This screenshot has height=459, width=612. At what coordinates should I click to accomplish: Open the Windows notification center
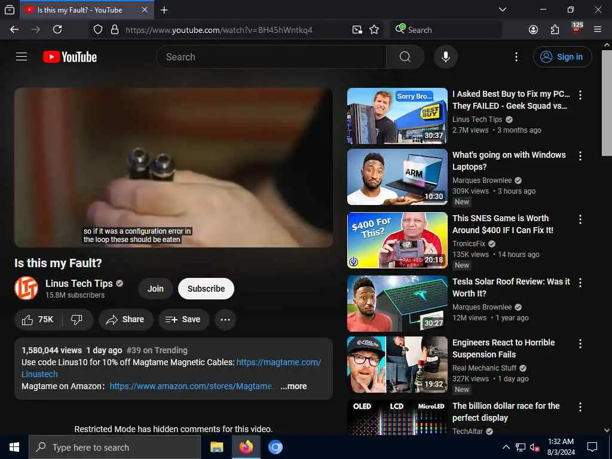[x=592, y=447]
